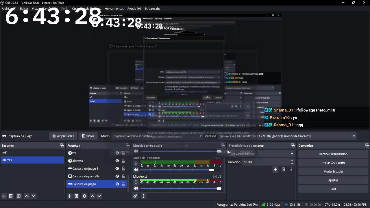Add a new source in Fuentes panel
The image size is (370, 208).
click(70, 196)
